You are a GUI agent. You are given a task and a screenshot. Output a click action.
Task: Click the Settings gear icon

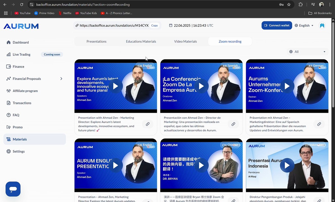(x=8, y=151)
